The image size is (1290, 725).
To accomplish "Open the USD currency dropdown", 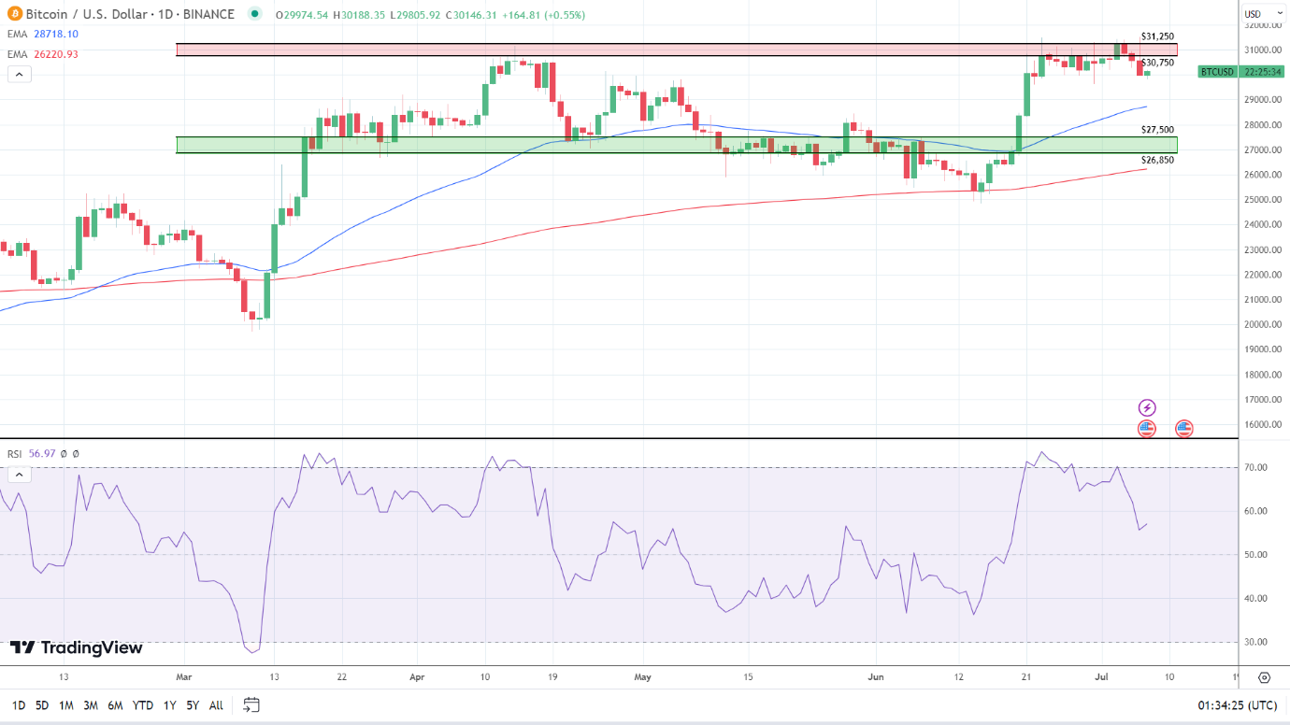I will [1265, 14].
